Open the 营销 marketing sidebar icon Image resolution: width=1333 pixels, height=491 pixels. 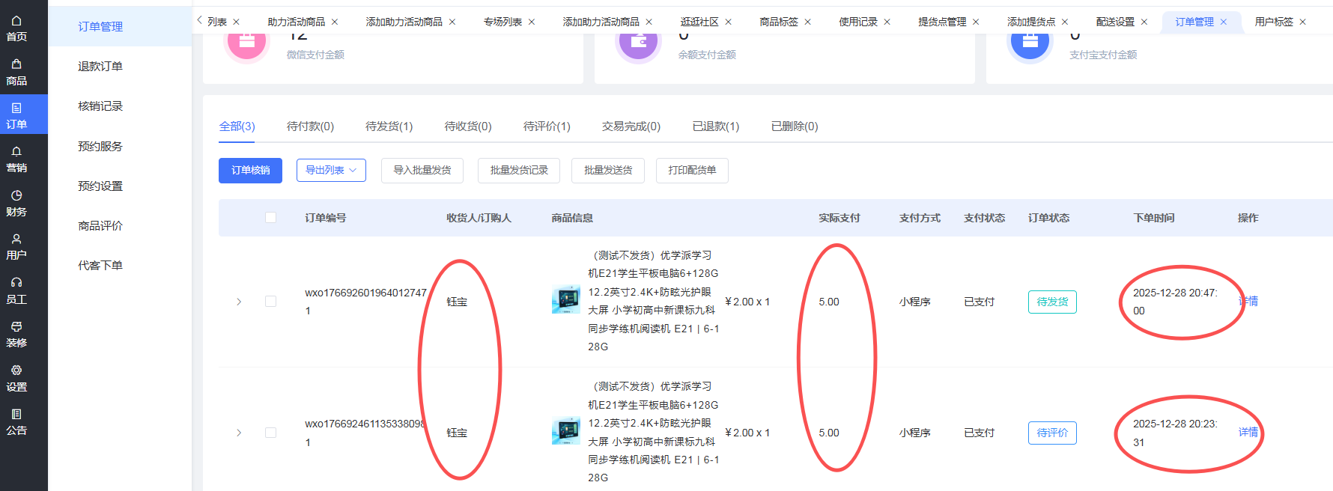pyautogui.click(x=16, y=159)
